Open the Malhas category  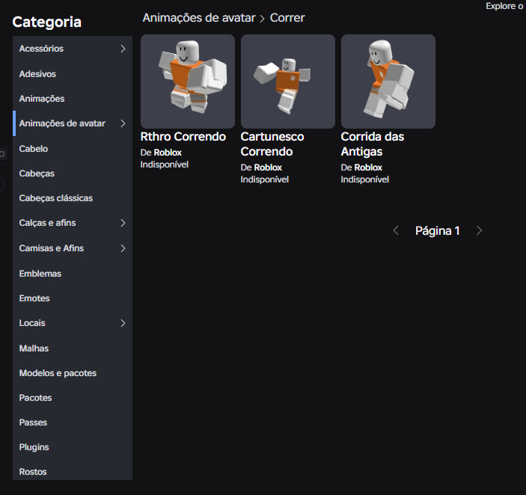coord(73,348)
